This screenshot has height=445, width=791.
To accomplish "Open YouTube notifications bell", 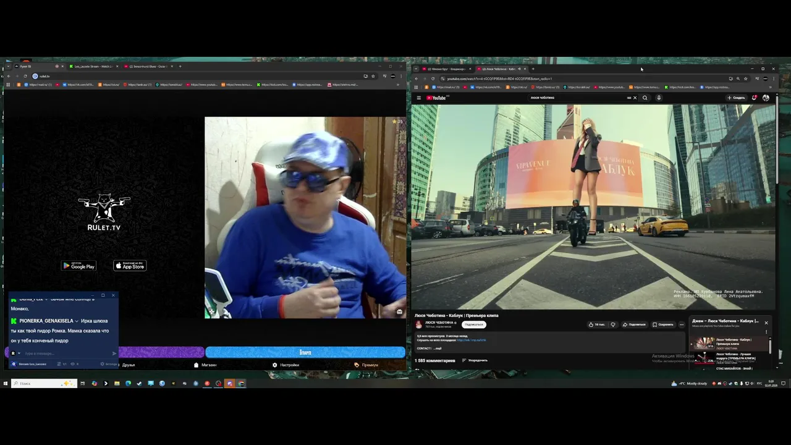I will click(755, 98).
